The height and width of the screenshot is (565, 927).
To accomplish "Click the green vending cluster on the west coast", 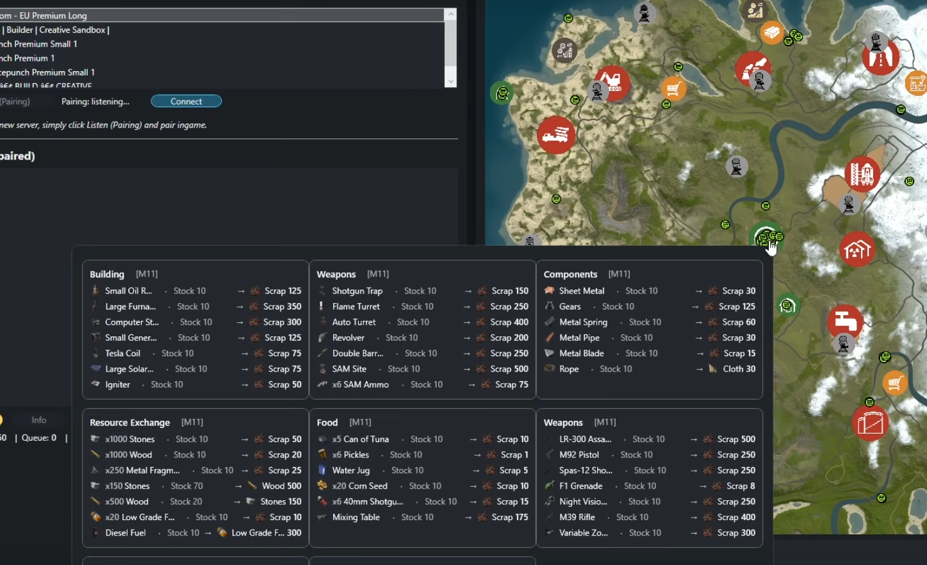I will tap(502, 94).
